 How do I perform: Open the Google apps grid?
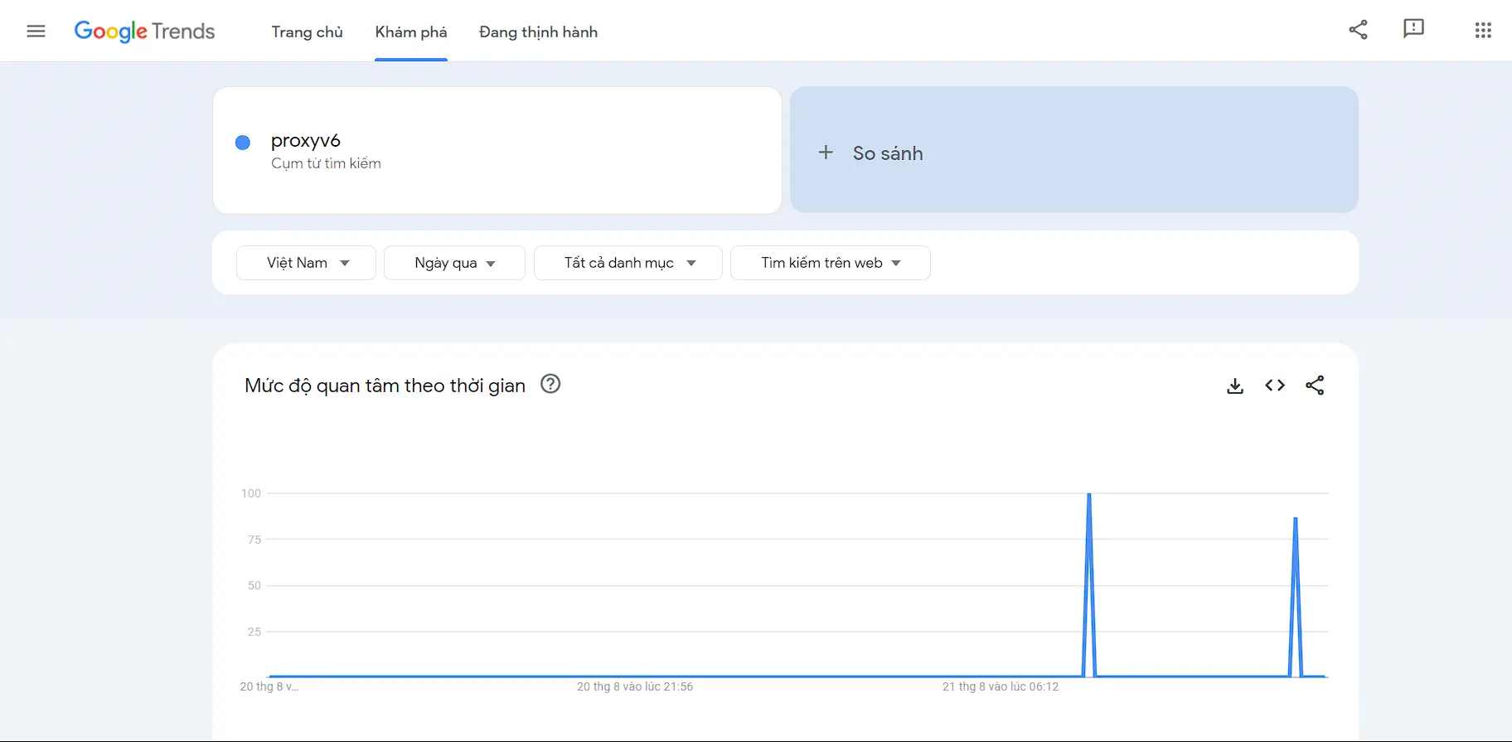[x=1483, y=31]
